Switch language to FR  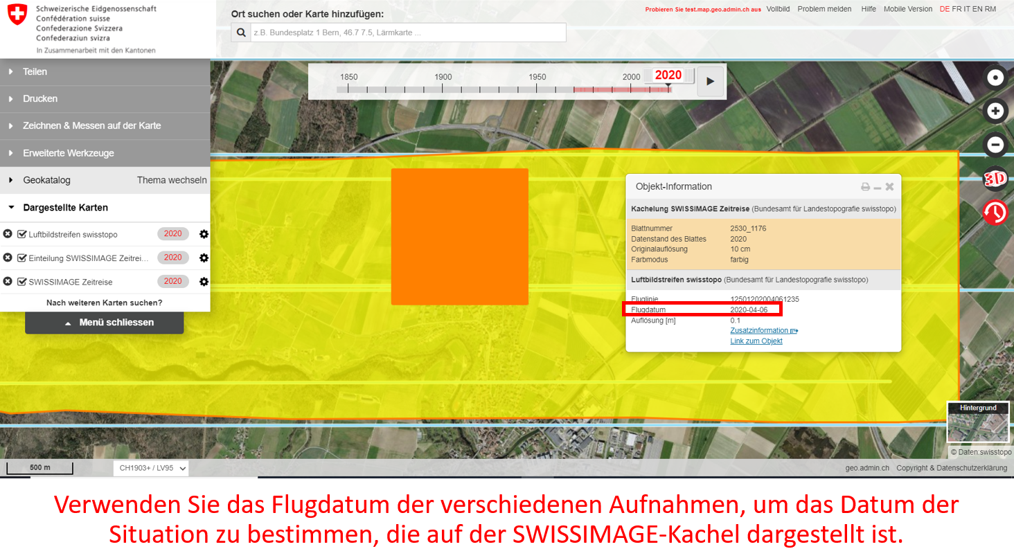(x=957, y=9)
